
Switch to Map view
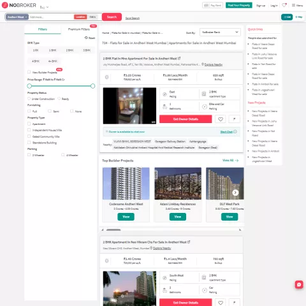pyautogui.click(x=299, y=17)
